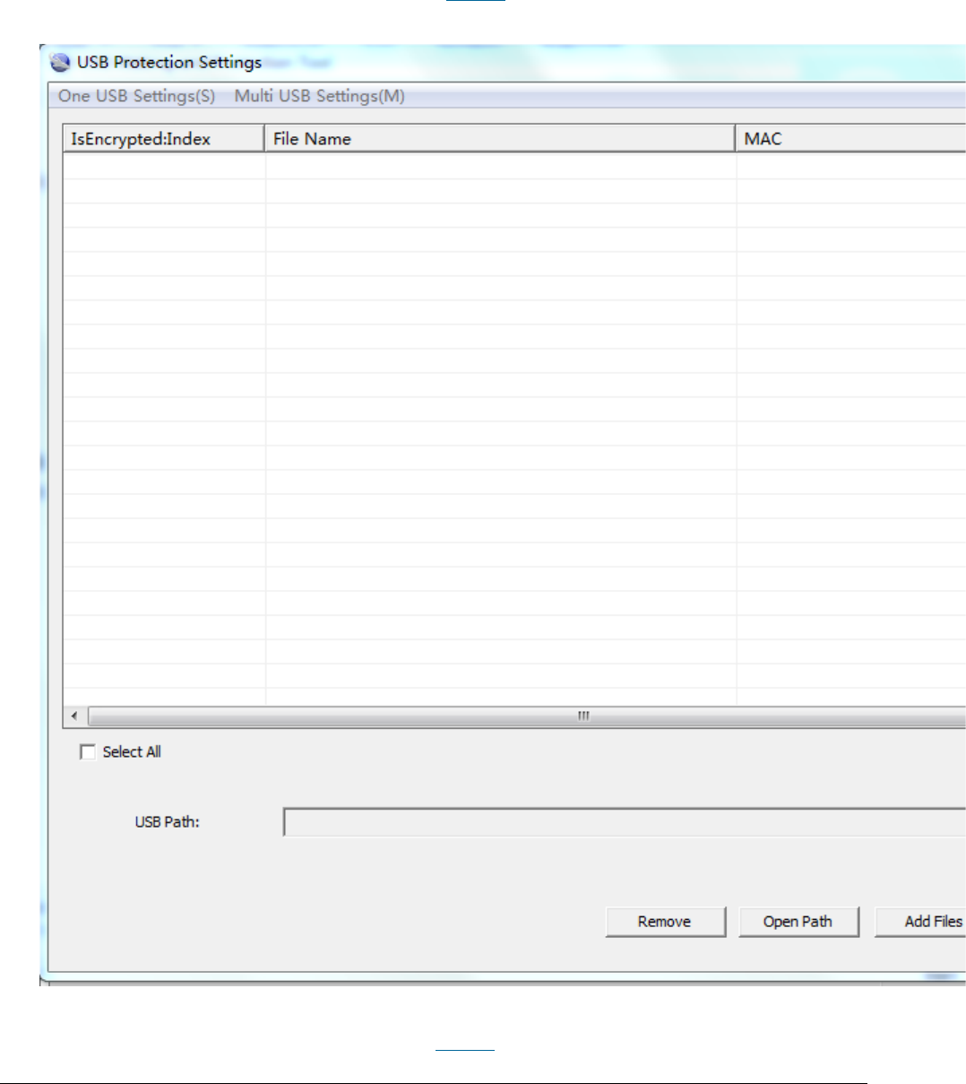Click the Remove button
966x1084 pixels.
click(x=666, y=922)
